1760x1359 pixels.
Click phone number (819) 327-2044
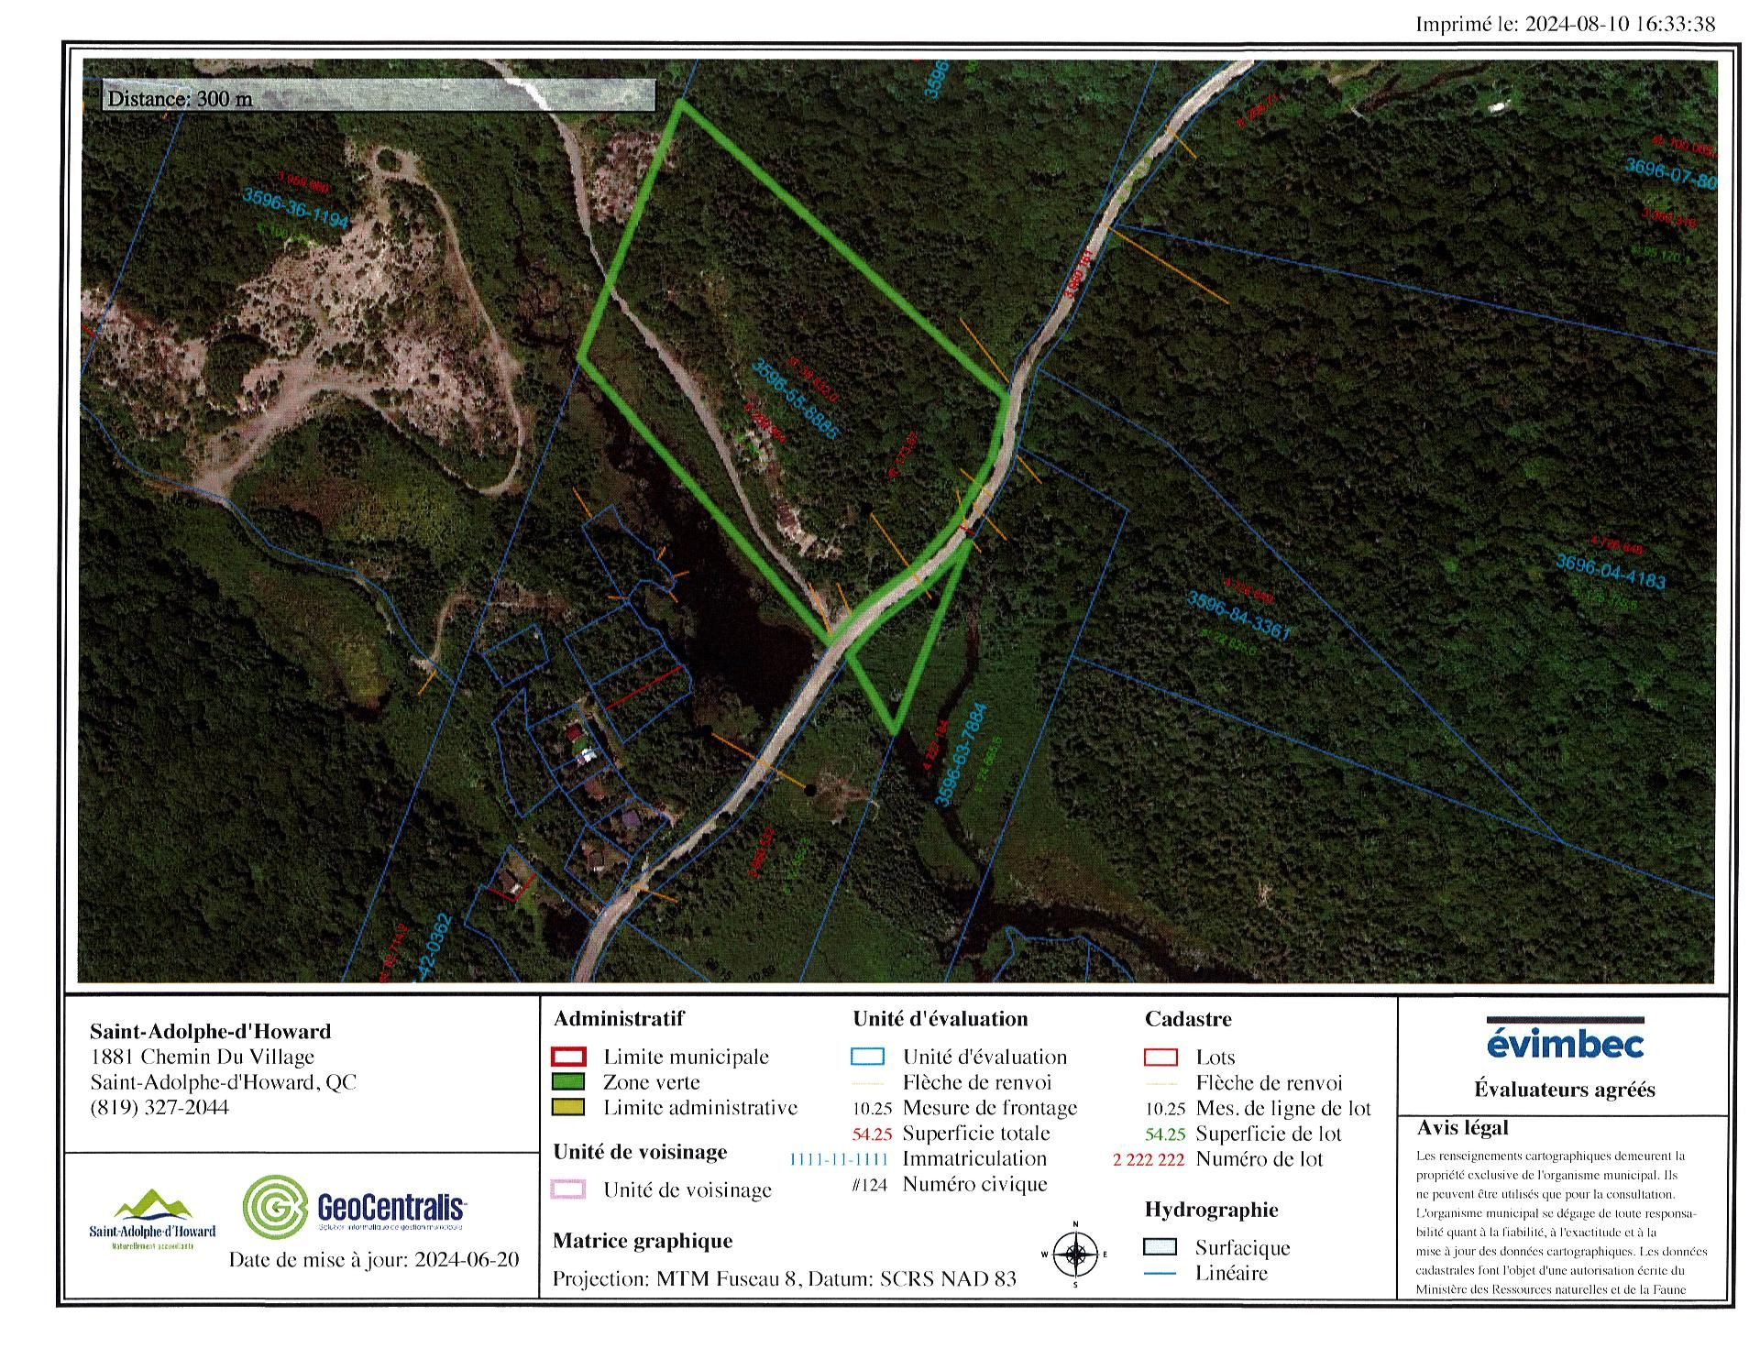tap(159, 1107)
